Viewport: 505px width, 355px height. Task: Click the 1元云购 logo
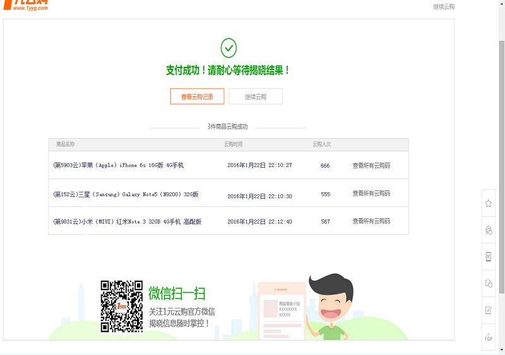[26, 5]
